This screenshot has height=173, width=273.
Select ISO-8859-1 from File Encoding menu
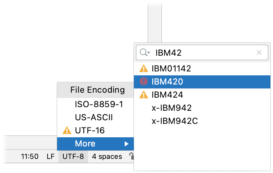98,104
